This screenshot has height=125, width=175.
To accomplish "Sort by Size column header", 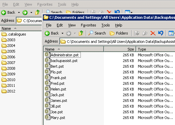I will [120, 49].
